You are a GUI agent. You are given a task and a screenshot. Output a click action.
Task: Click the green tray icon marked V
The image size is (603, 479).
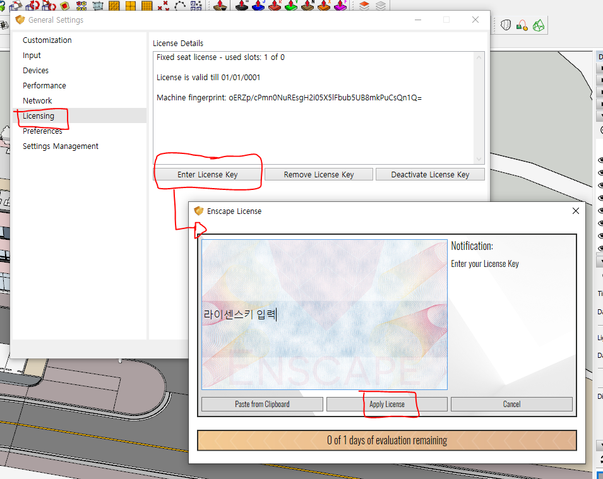[291, 6]
